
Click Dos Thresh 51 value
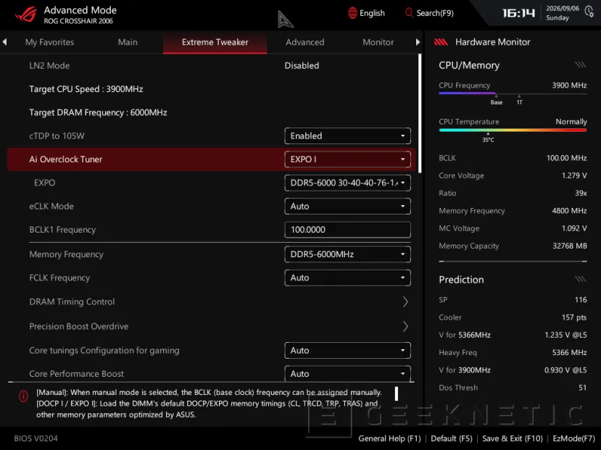[583, 388]
